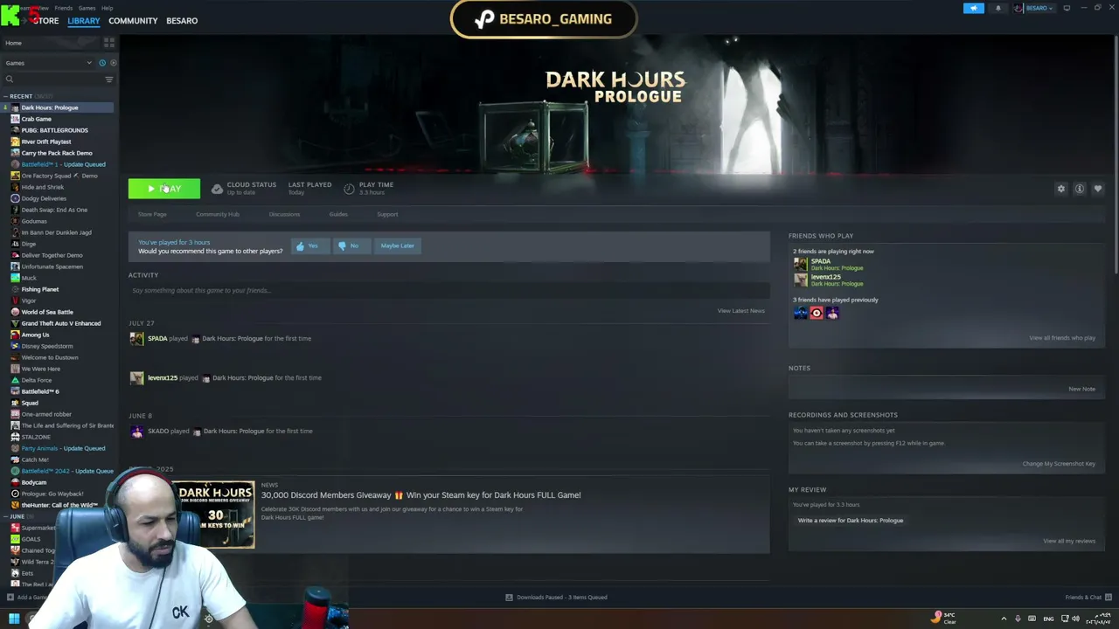Choose Maybe Later for the recommendation
This screenshot has height=629, width=1119.
pyautogui.click(x=397, y=246)
